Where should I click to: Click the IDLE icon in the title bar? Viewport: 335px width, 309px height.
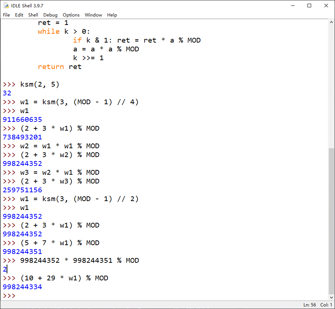[x=6, y=6]
